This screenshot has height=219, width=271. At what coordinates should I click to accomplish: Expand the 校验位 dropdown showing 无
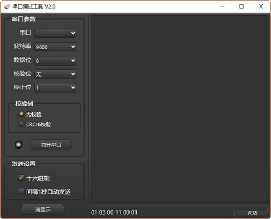click(55, 74)
